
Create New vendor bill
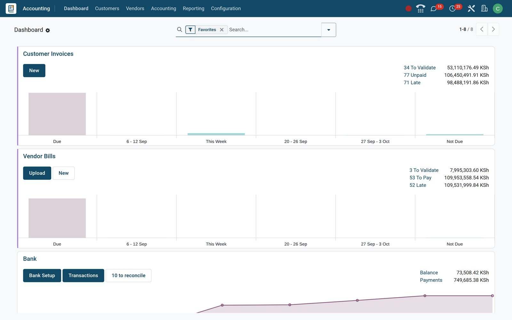point(64,173)
